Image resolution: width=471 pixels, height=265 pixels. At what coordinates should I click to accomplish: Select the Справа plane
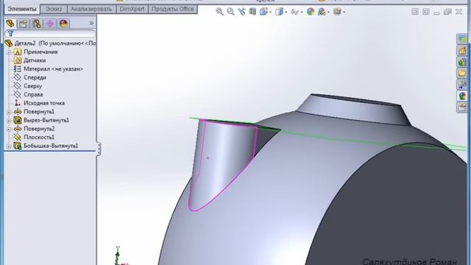33,94
